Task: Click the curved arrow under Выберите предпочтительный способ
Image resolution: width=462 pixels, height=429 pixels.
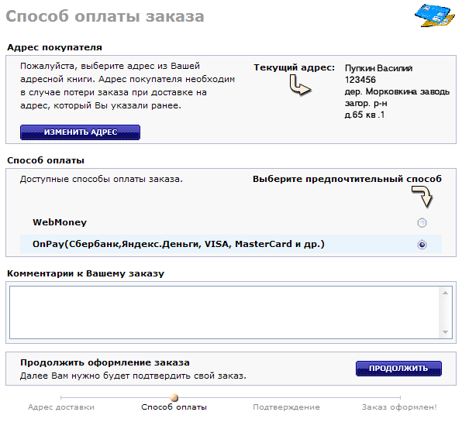Action: [x=422, y=196]
